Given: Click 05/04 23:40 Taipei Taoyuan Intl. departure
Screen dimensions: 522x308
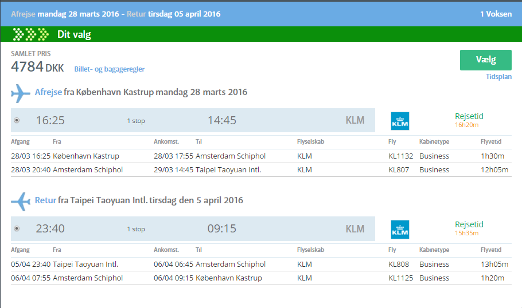Looking at the screenshot, I should (65, 264).
